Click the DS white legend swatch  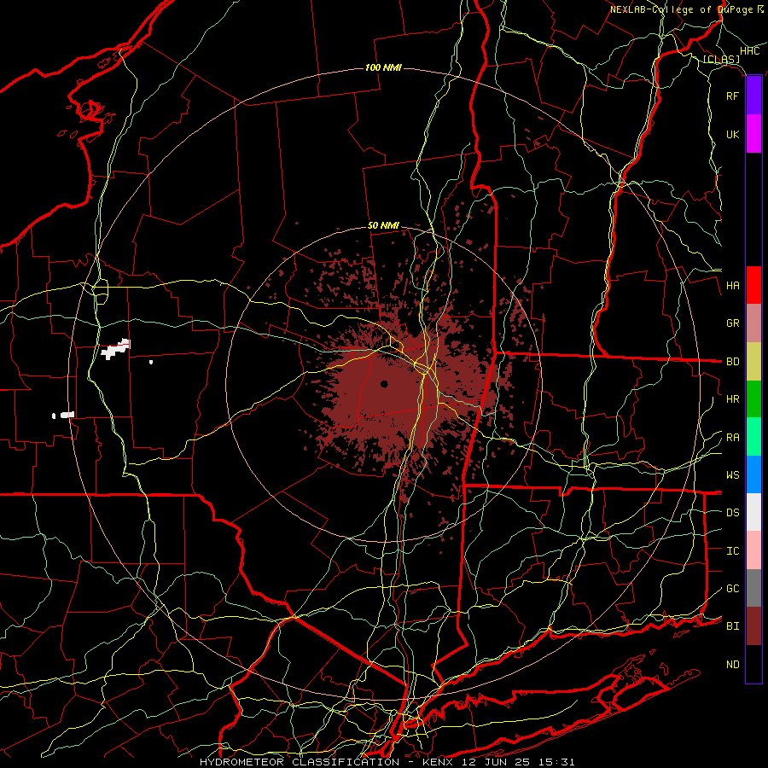(753, 512)
